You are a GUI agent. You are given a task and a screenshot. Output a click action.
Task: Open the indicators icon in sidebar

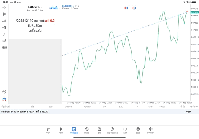[4, 21]
